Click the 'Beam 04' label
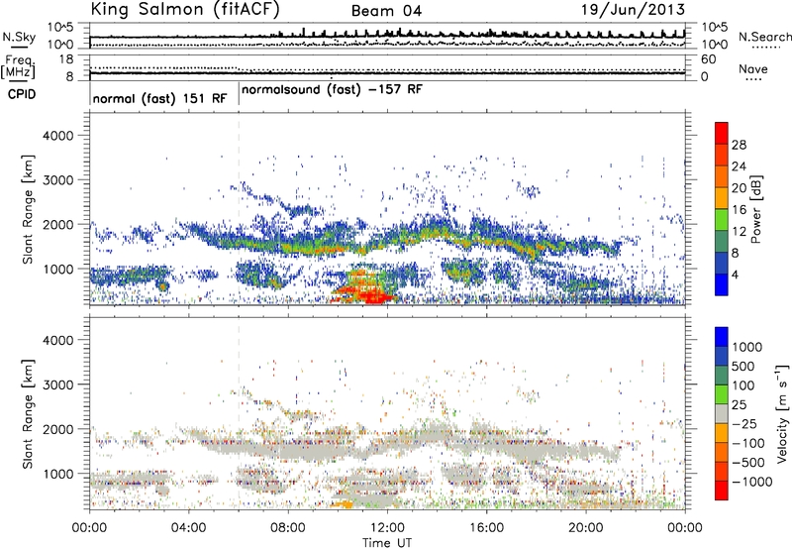 [x=386, y=11]
